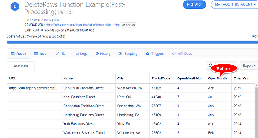Screen dimensions: 258x138
Task: Open the Scripting tab
Action: [128, 54]
